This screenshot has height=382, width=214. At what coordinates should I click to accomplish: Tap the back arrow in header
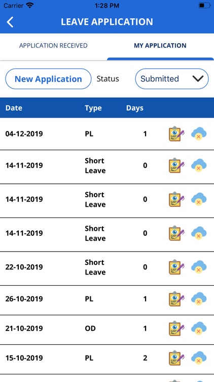[10, 22]
